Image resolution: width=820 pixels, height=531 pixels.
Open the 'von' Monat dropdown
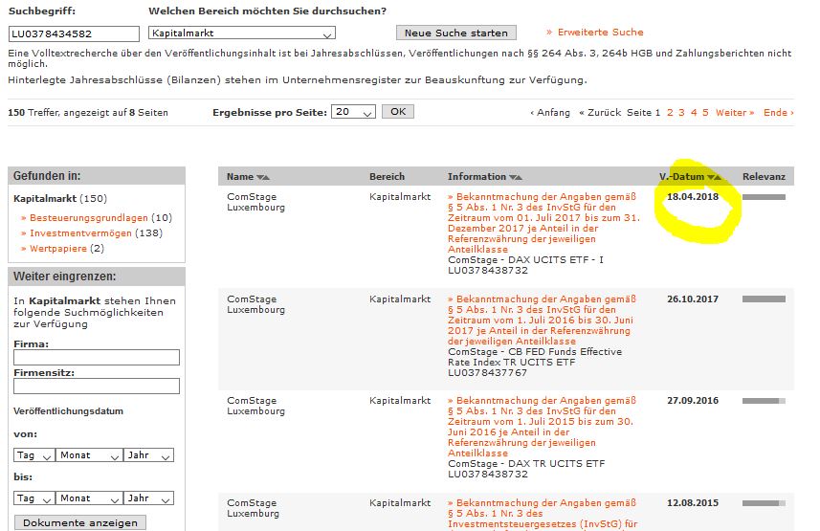click(89, 455)
